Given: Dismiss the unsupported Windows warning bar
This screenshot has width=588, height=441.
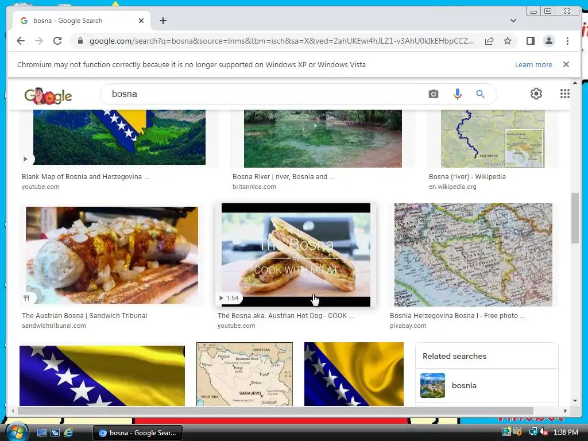Looking at the screenshot, I should coord(566,64).
